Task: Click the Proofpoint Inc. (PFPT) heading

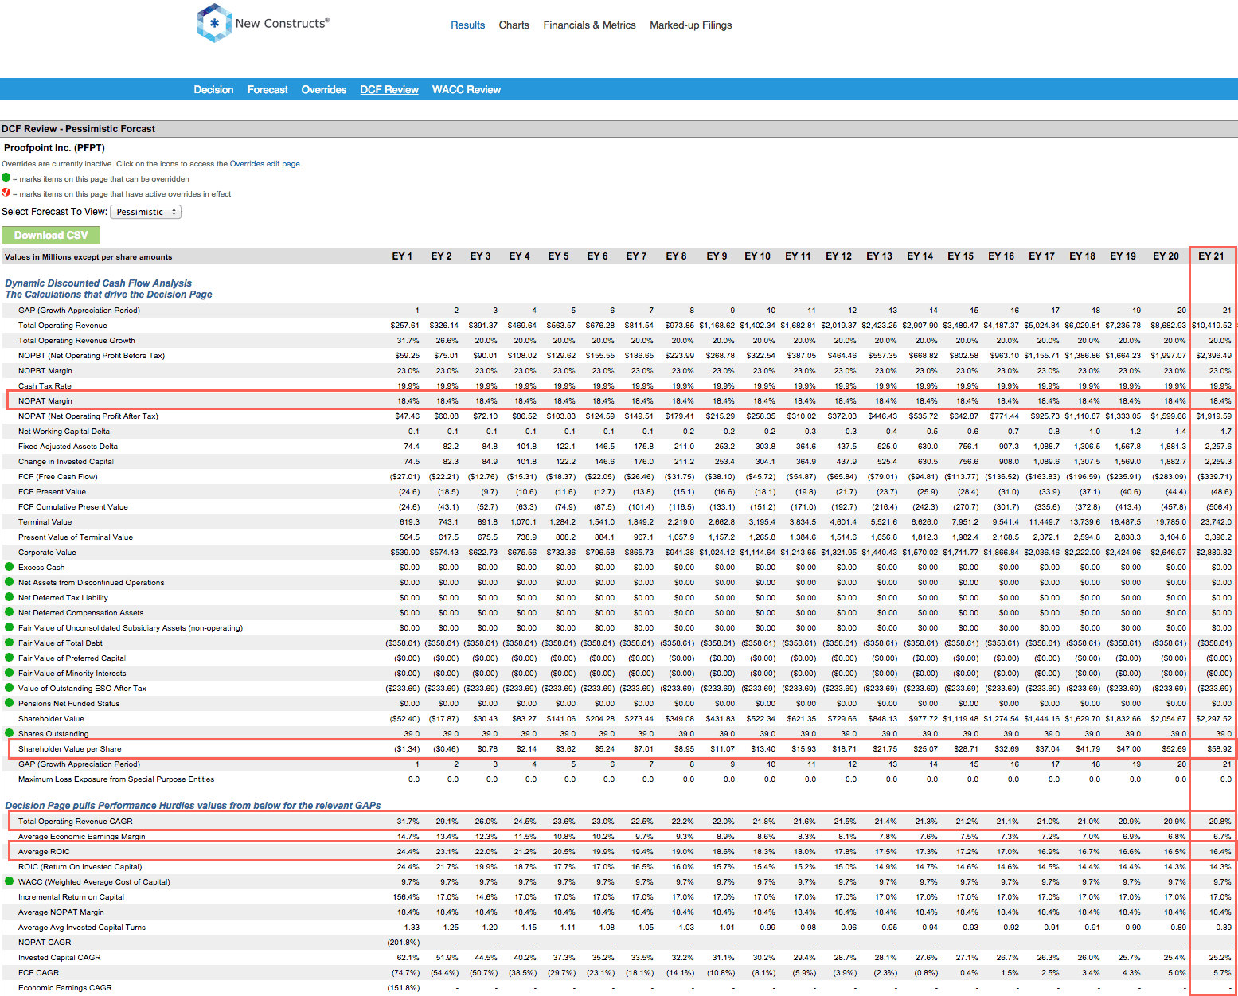Action: pyautogui.click(x=54, y=148)
